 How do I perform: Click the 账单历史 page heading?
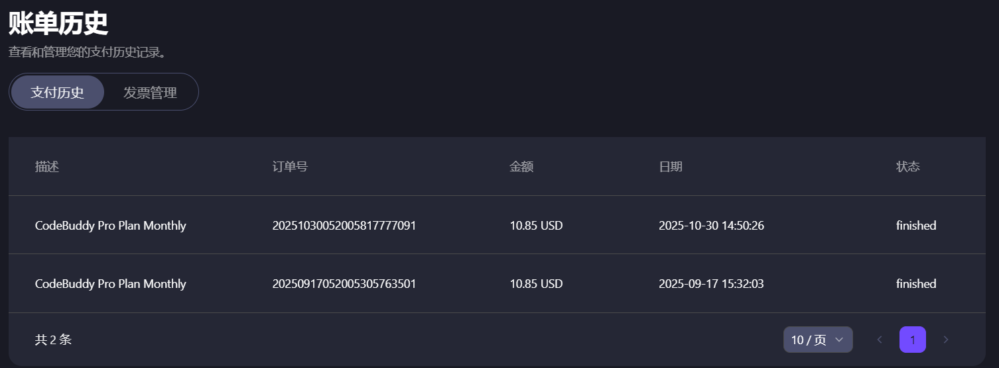58,24
